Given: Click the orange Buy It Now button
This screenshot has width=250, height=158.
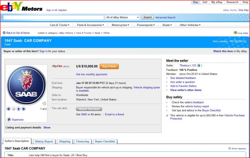Looking at the screenshot, I should [x=109, y=66].
